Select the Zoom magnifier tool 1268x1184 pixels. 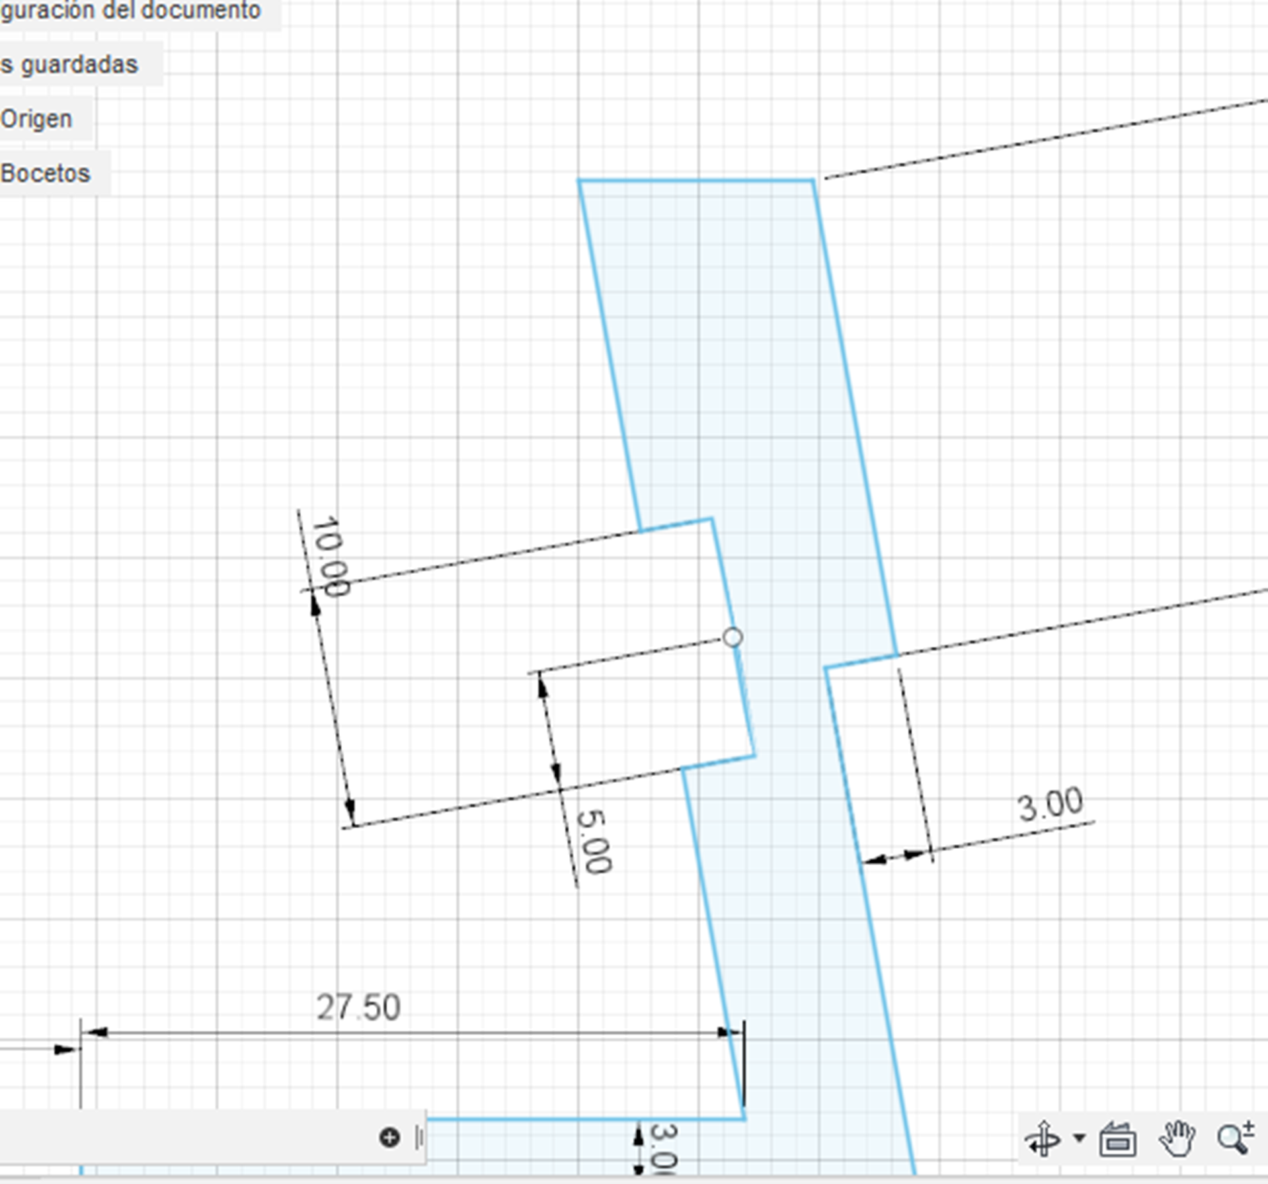1235,1138
